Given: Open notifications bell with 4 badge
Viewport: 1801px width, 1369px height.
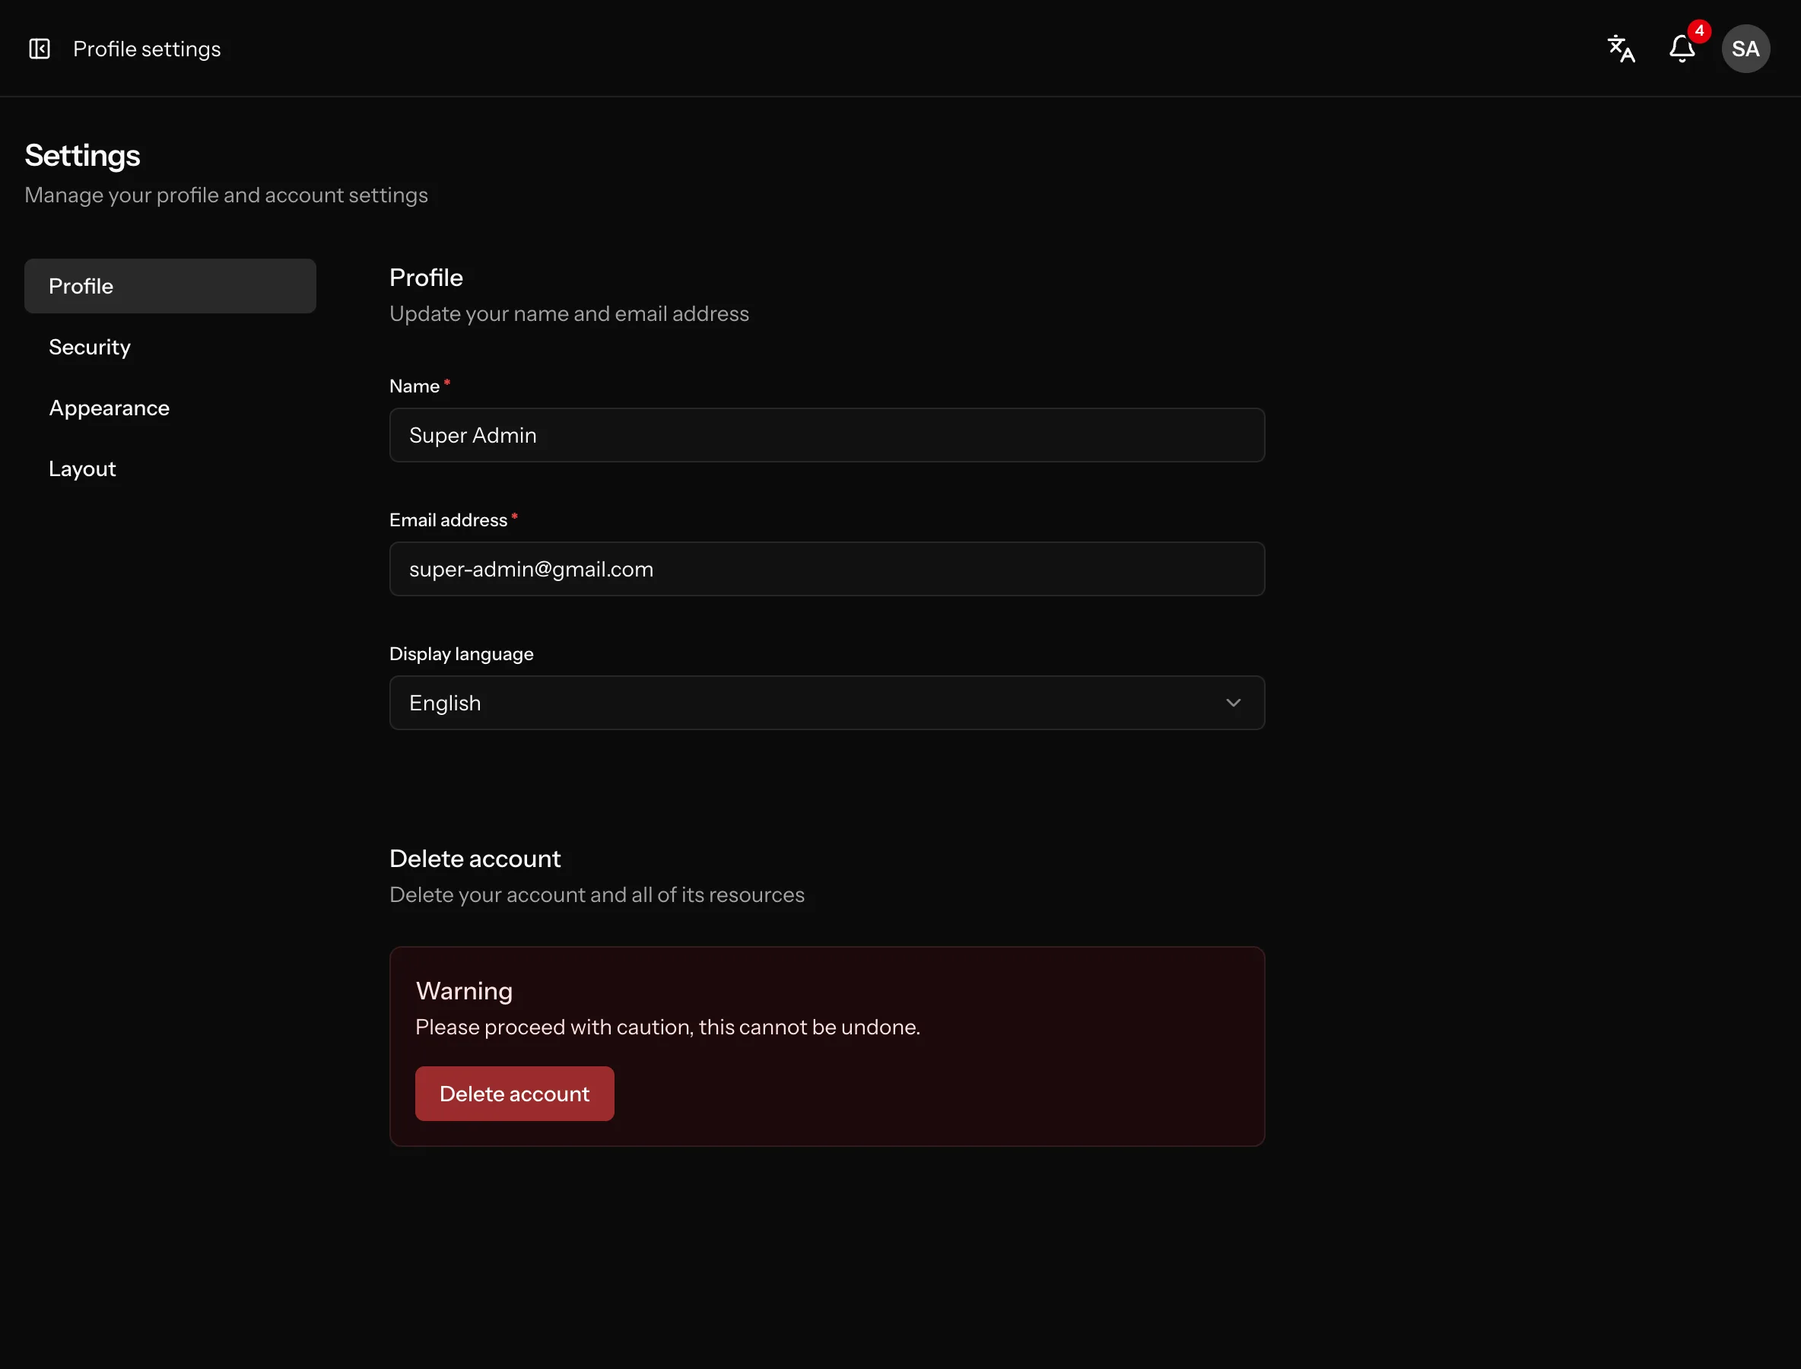Looking at the screenshot, I should point(1683,48).
